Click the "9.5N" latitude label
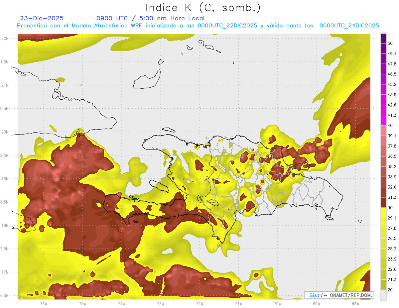 pyautogui.click(x=5, y=155)
